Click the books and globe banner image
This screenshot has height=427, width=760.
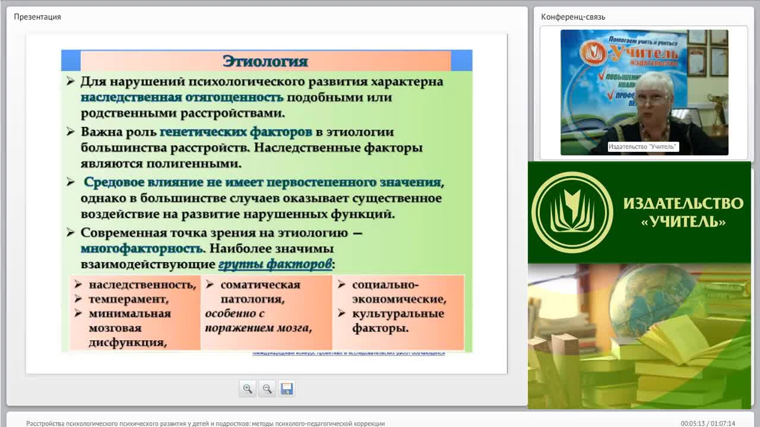[639, 336]
